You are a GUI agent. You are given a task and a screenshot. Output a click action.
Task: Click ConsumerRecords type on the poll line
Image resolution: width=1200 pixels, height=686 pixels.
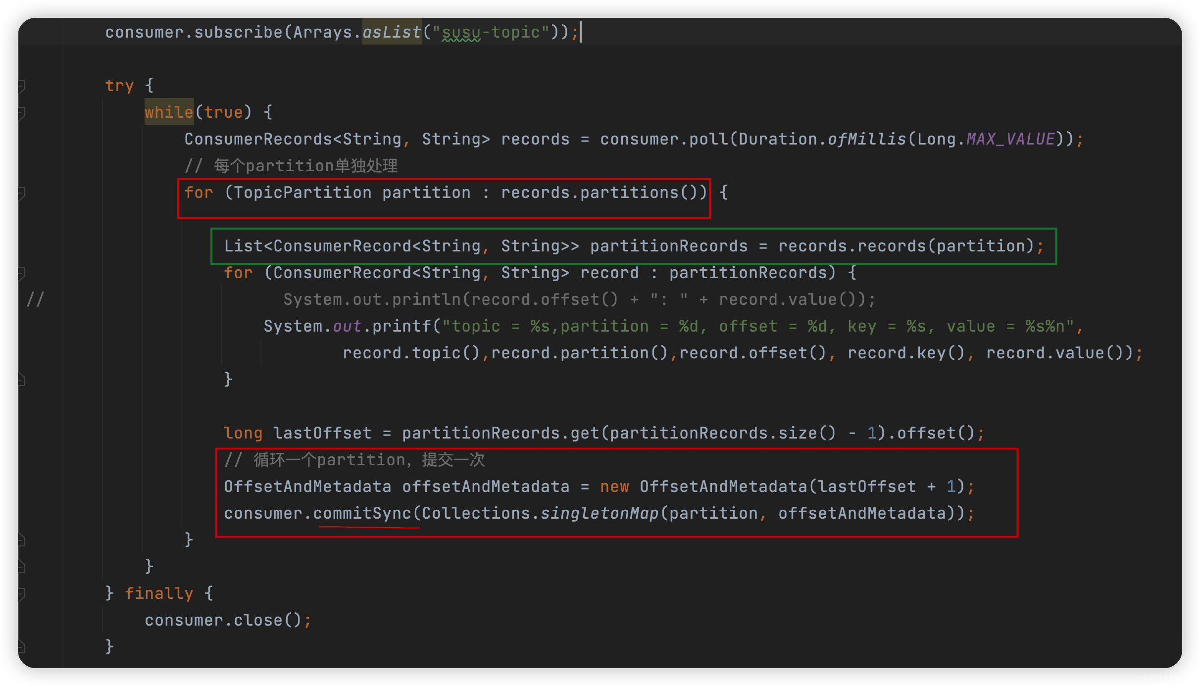258,140
